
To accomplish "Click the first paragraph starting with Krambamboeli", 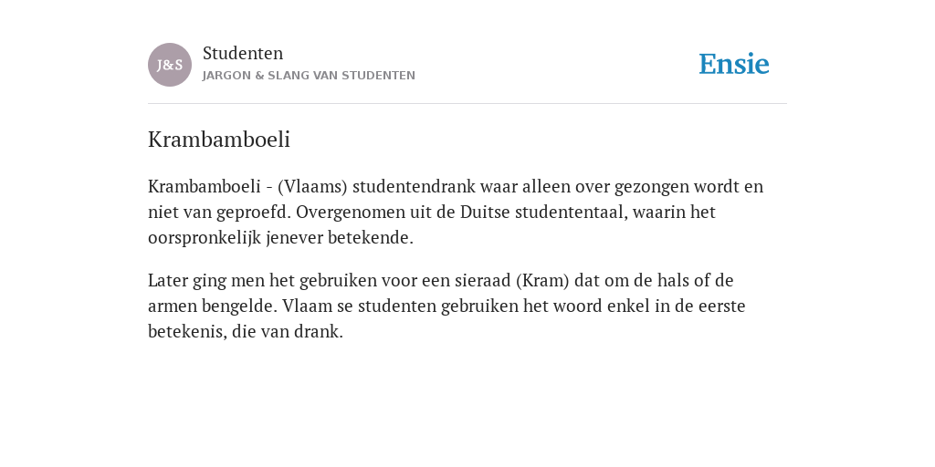I will pos(456,212).
